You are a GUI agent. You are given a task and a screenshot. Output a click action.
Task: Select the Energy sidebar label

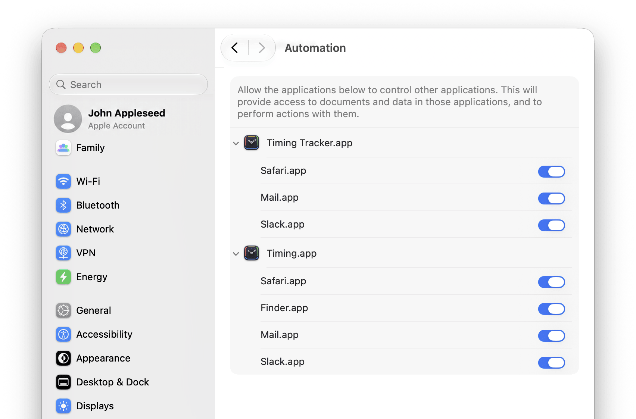point(91,277)
